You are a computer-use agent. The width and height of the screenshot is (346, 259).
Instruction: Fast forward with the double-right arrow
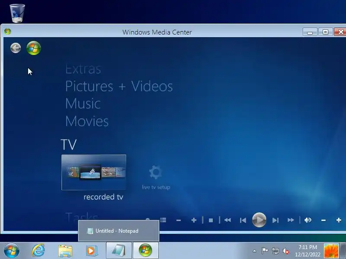(291, 220)
